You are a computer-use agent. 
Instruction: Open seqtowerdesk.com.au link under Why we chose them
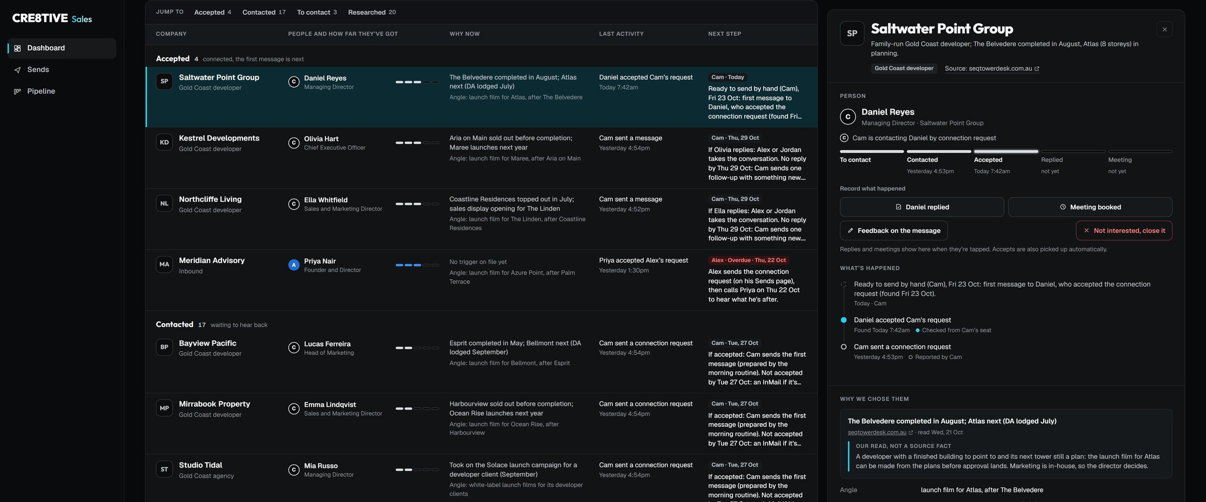point(880,433)
